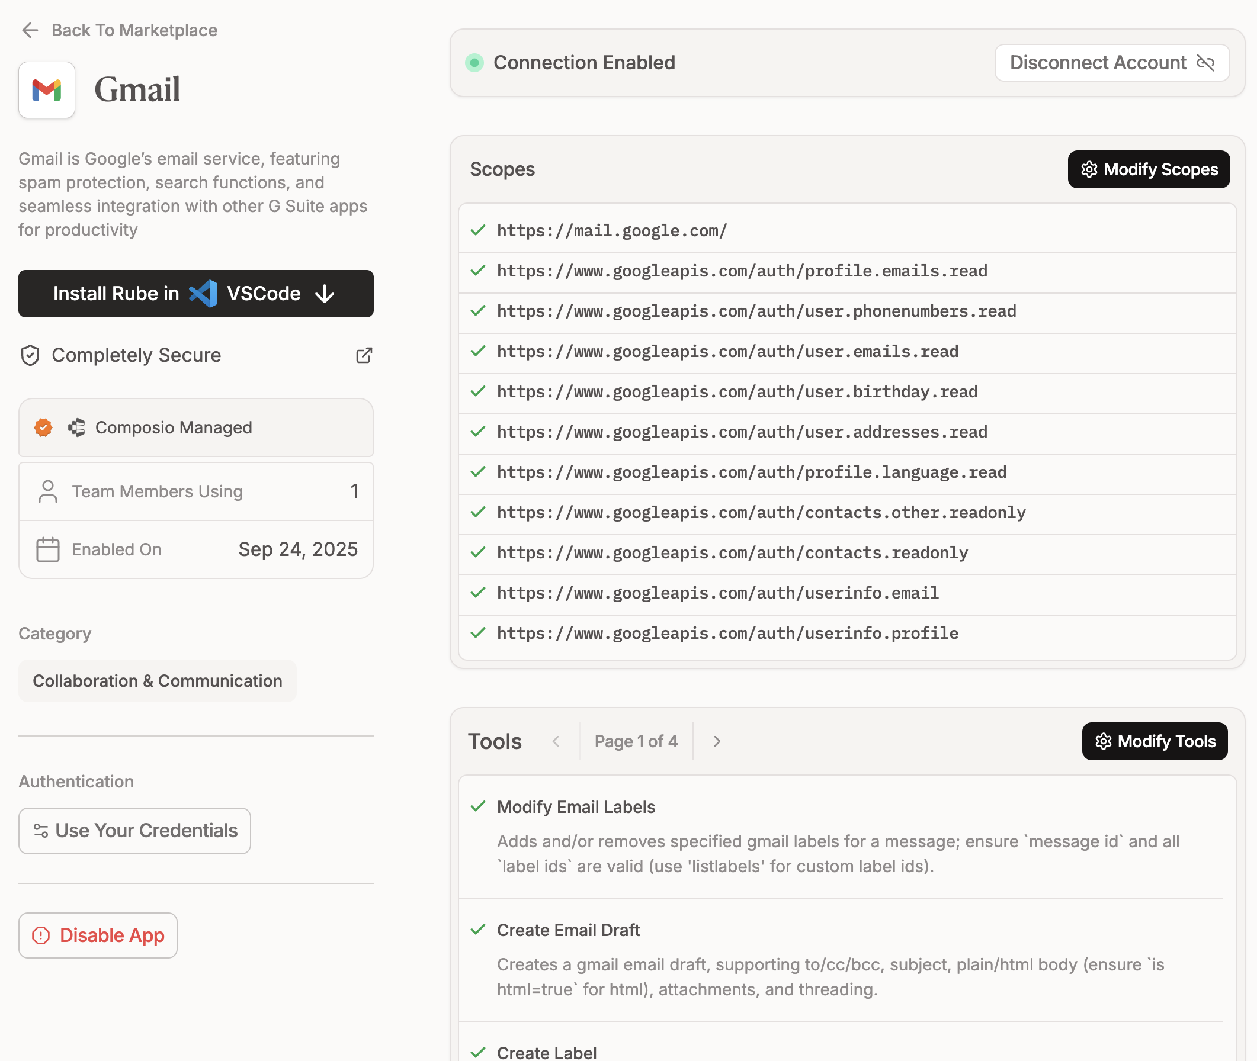Toggle the mail.google.com scope checkmark

[x=478, y=230]
